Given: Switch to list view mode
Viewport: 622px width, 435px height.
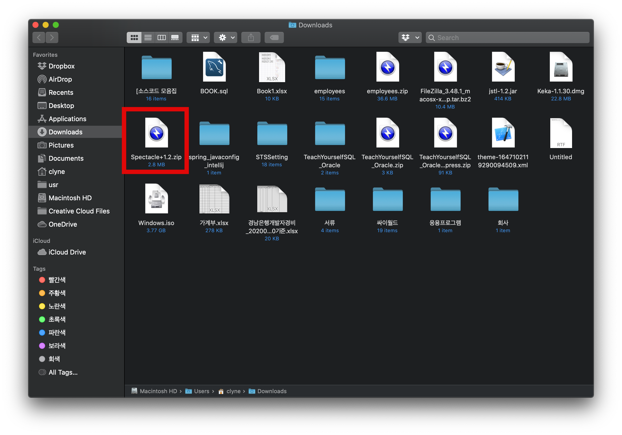Looking at the screenshot, I should pos(148,38).
